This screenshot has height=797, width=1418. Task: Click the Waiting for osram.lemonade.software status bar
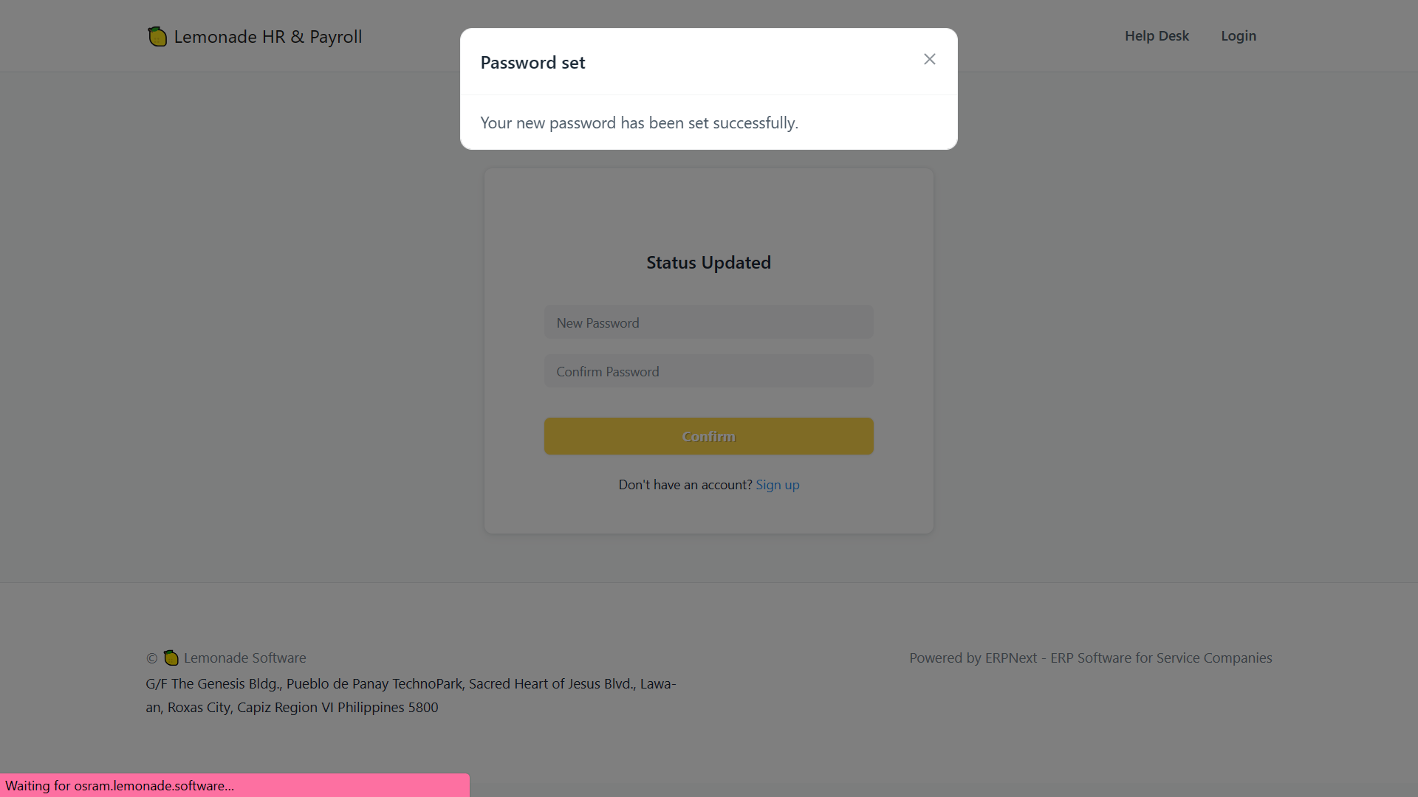pyautogui.click(x=235, y=785)
